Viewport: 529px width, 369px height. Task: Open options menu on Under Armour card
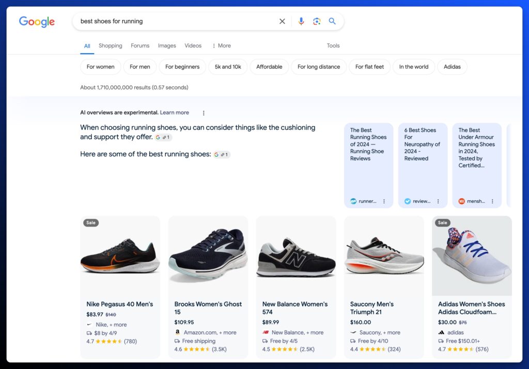tap(492, 201)
